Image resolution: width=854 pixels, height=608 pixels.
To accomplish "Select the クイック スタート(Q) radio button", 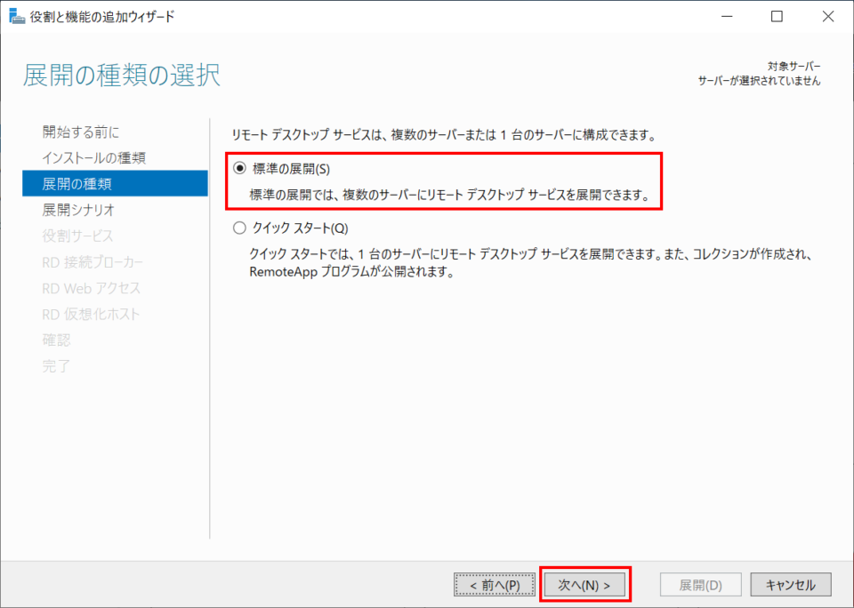I will [x=239, y=228].
